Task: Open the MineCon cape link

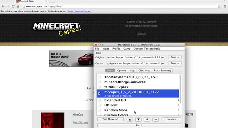Action: (78, 114)
